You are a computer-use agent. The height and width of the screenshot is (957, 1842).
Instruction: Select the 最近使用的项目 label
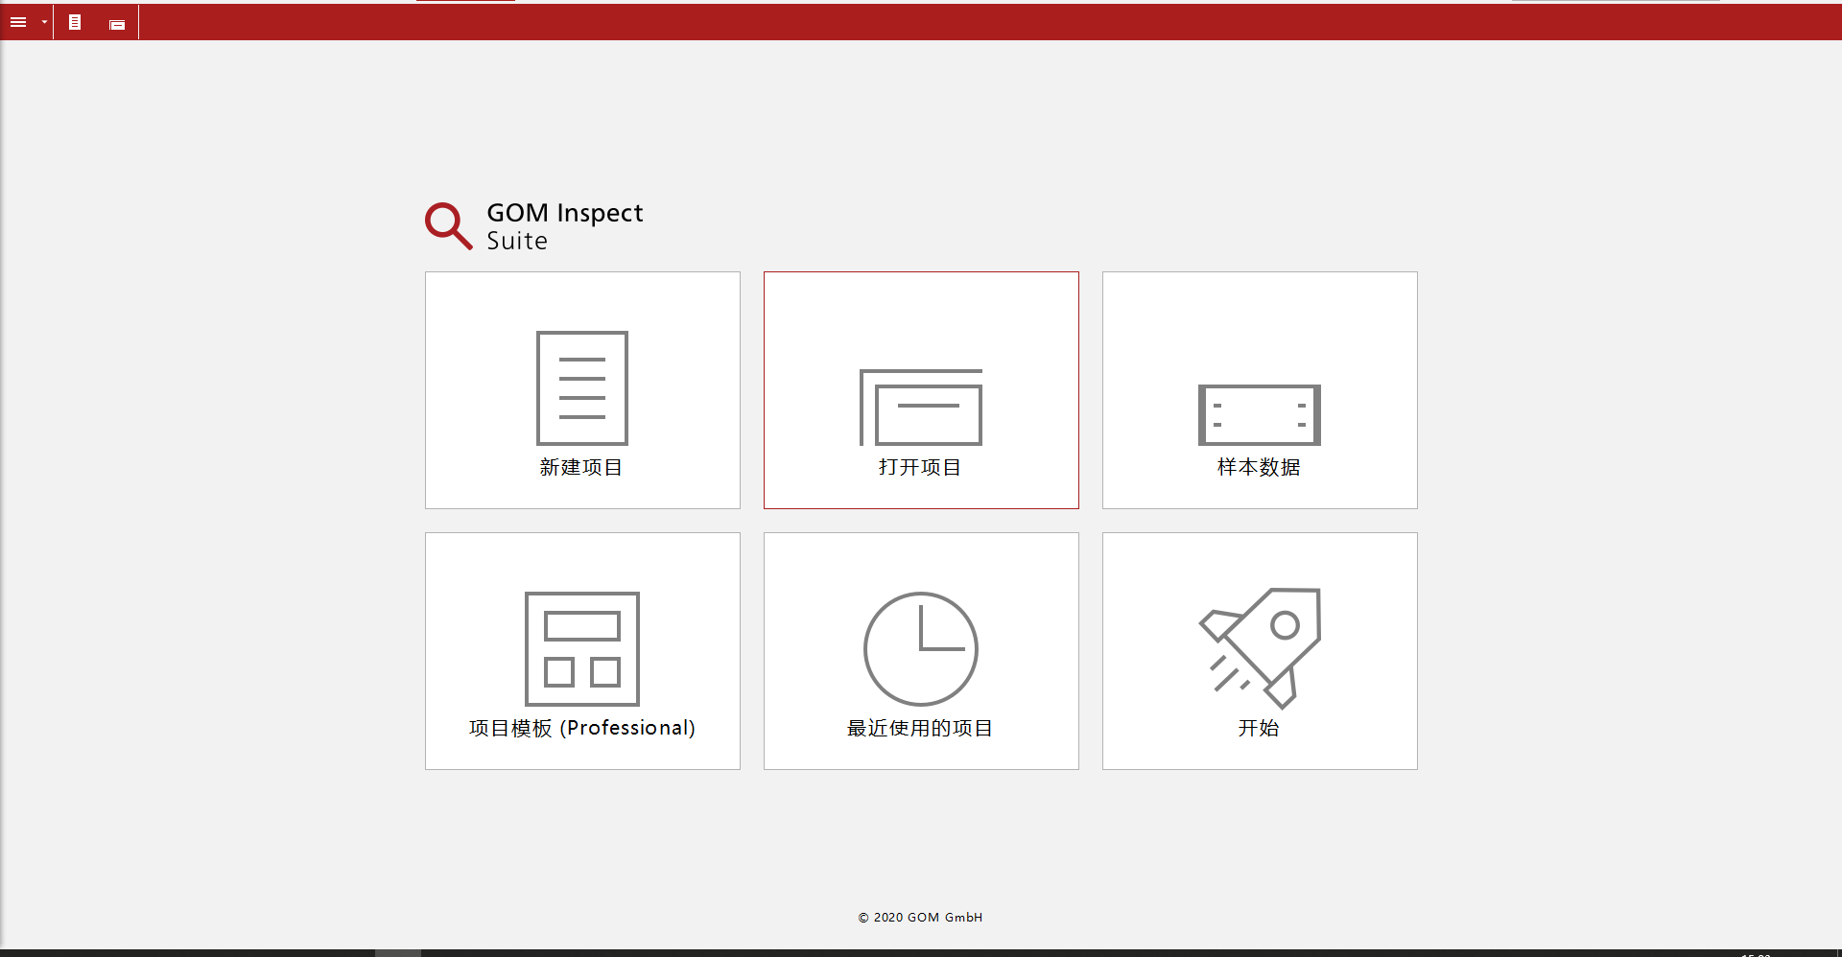pyautogui.click(x=920, y=728)
